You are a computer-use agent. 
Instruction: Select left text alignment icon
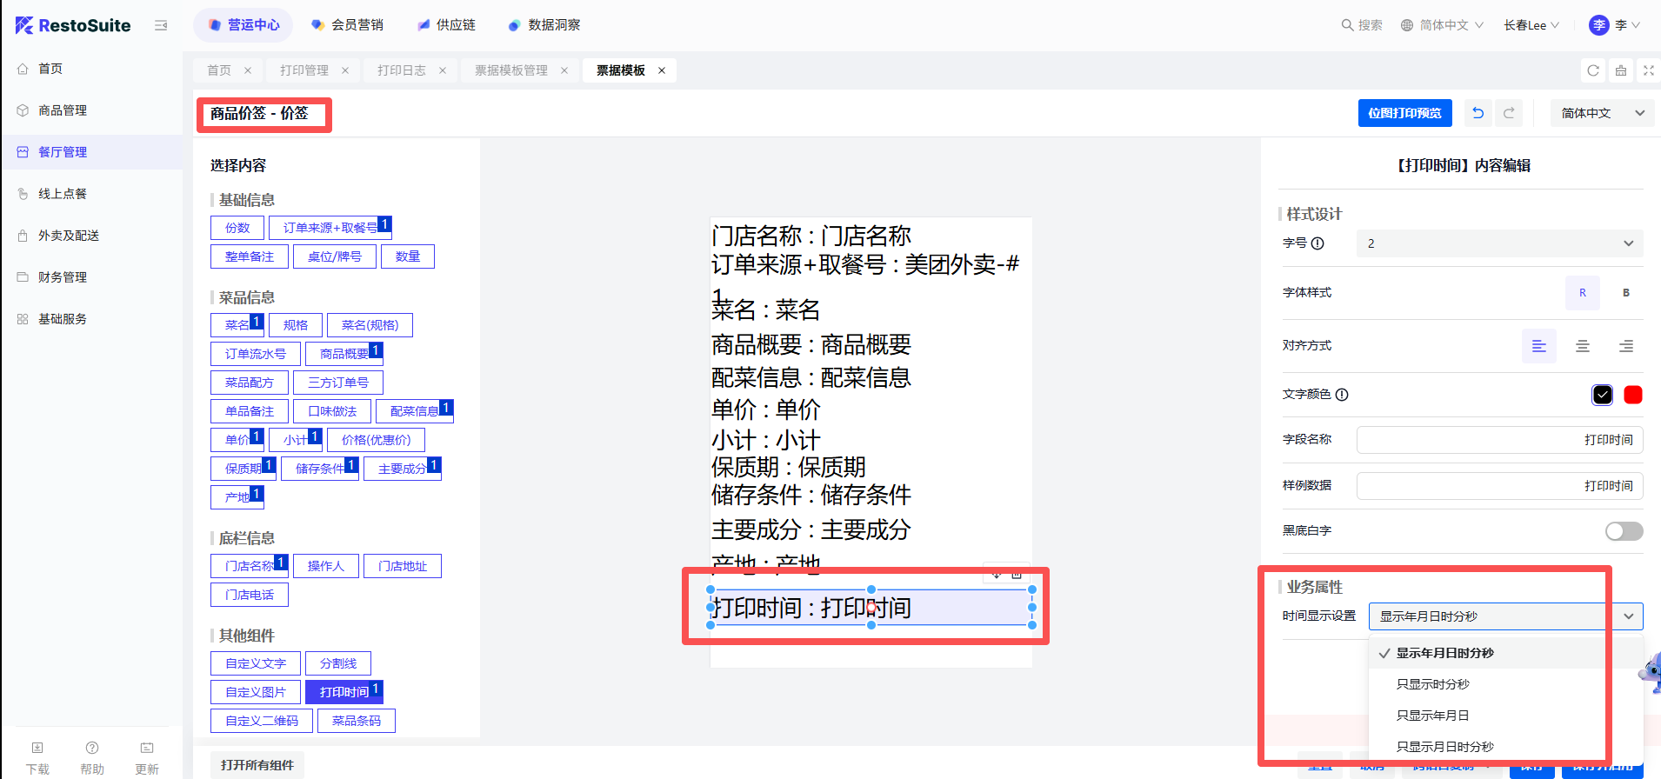pos(1538,346)
